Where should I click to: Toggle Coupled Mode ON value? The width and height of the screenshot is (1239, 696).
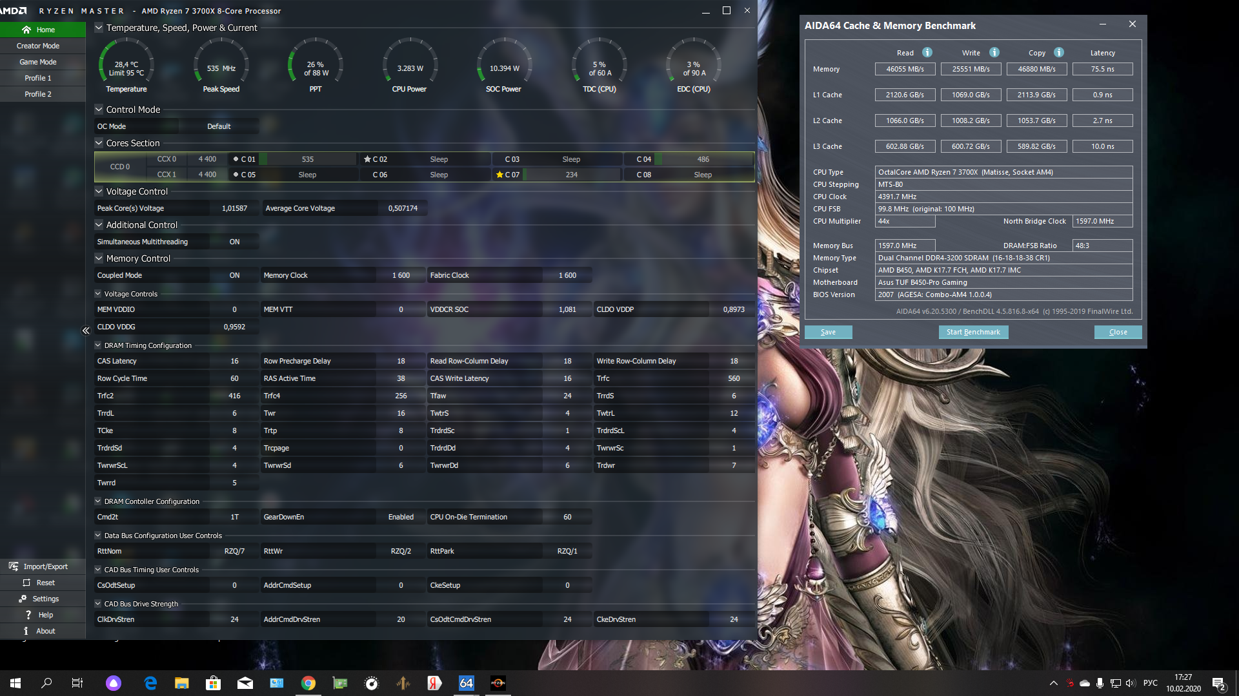coord(234,275)
